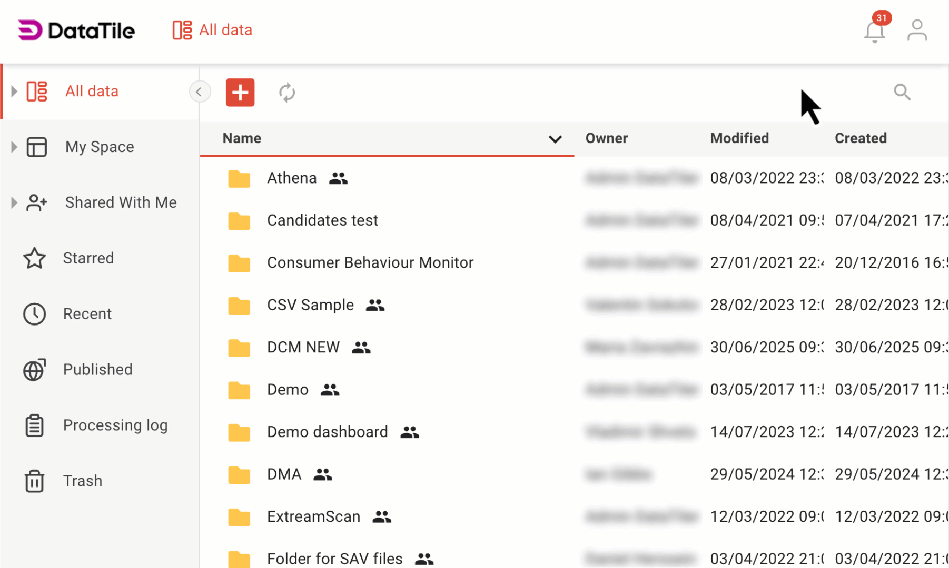Expand the All data sidebar tree
The height and width of the screenshot is (568, 949).
[13, 90]
